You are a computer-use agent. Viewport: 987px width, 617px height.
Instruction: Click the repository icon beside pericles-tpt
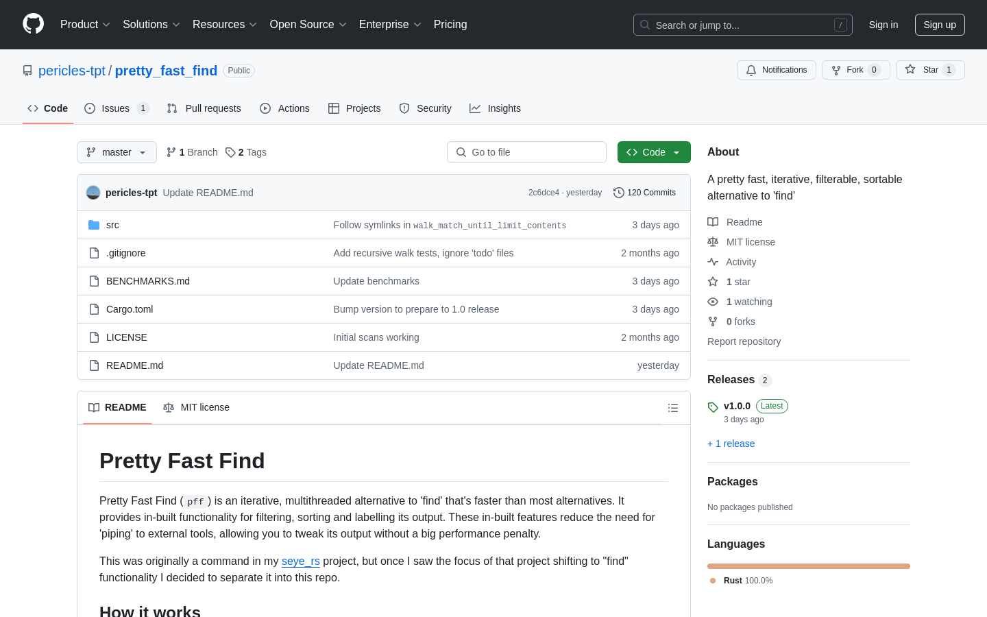27,71
